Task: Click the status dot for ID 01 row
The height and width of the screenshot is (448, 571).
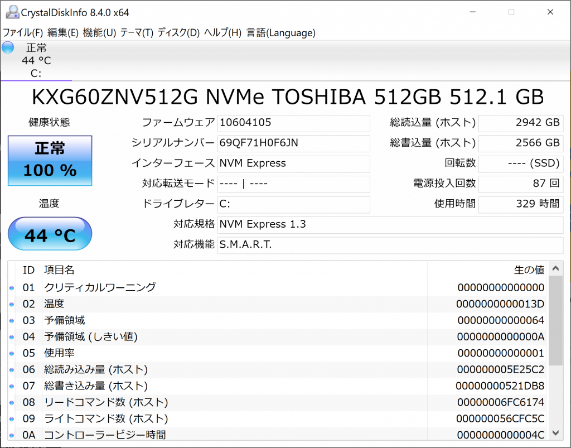Action: 12,288
